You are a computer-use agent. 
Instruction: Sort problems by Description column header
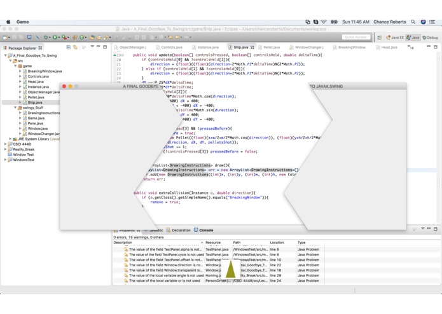158,242
